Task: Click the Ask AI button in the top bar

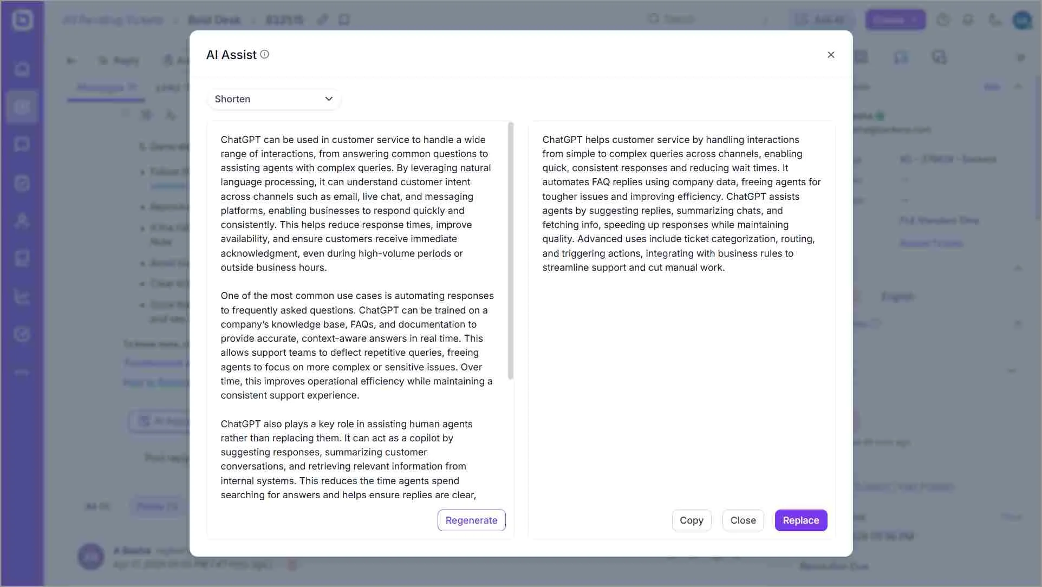Action: (821, 20)
